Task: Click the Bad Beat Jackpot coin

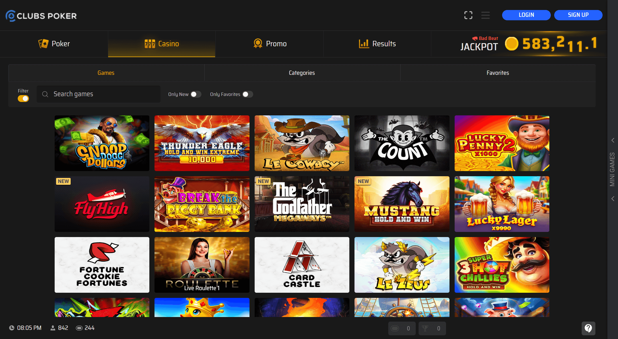Action: [512, 44]
